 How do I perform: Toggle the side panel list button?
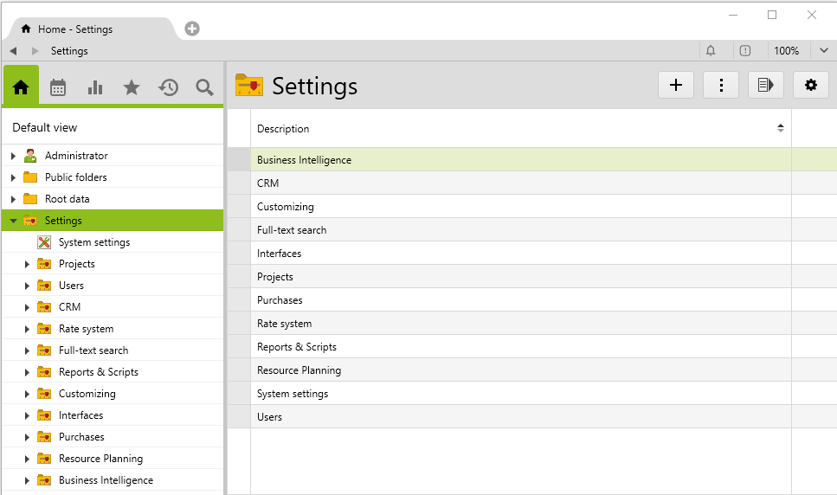point(765,85)
